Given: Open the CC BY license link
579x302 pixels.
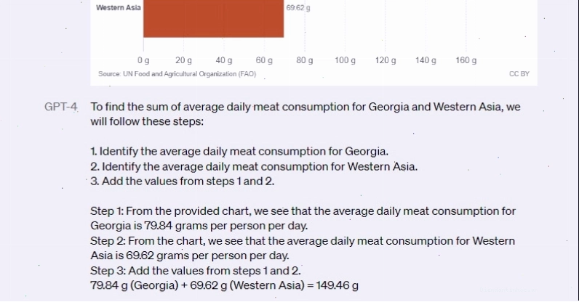Looking at the screenshot, I should (x=519, y=74).
